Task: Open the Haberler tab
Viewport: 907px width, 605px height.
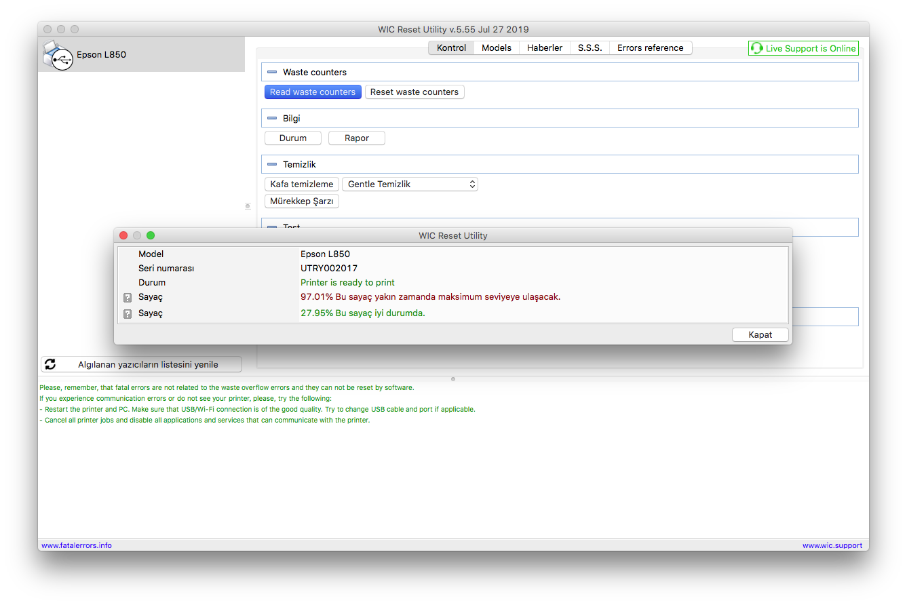Action: [545, 47]
